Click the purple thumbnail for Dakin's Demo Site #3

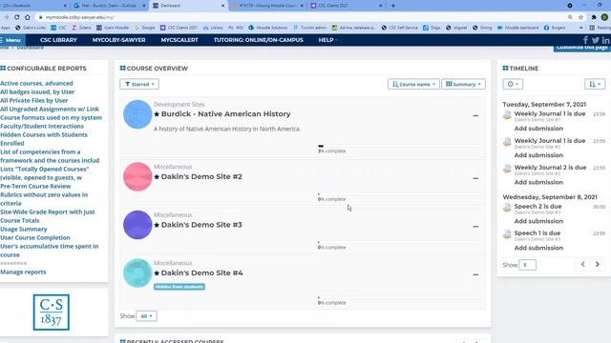tap(137, 225)
